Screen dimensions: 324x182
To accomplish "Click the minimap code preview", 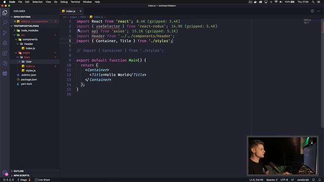I will pos(307,21).
